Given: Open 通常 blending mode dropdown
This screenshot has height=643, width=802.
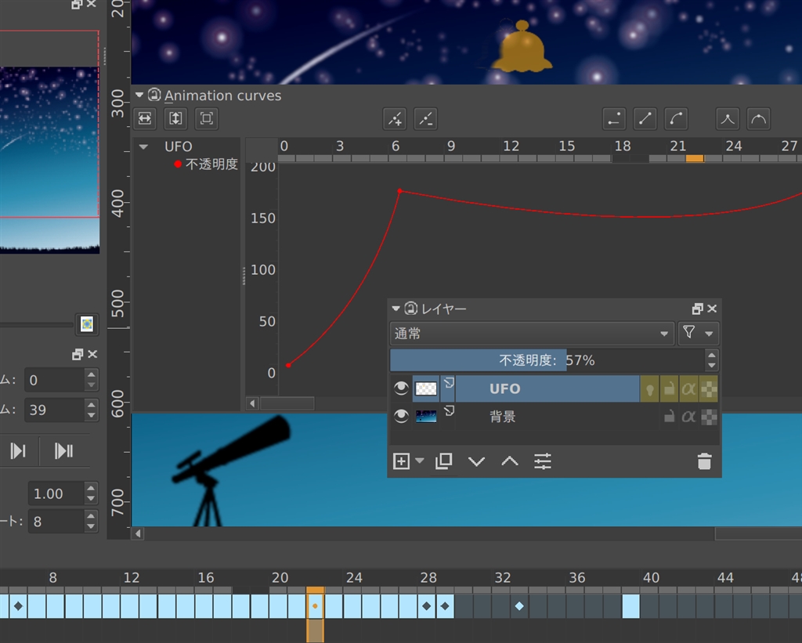Looking at the screenshot, I should pos(532,334).
